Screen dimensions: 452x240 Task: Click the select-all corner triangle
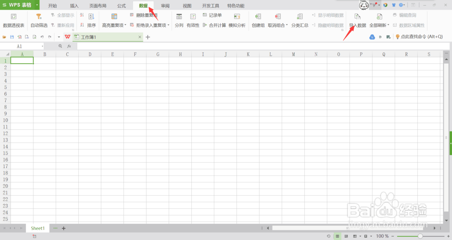(x=8, y=54)
